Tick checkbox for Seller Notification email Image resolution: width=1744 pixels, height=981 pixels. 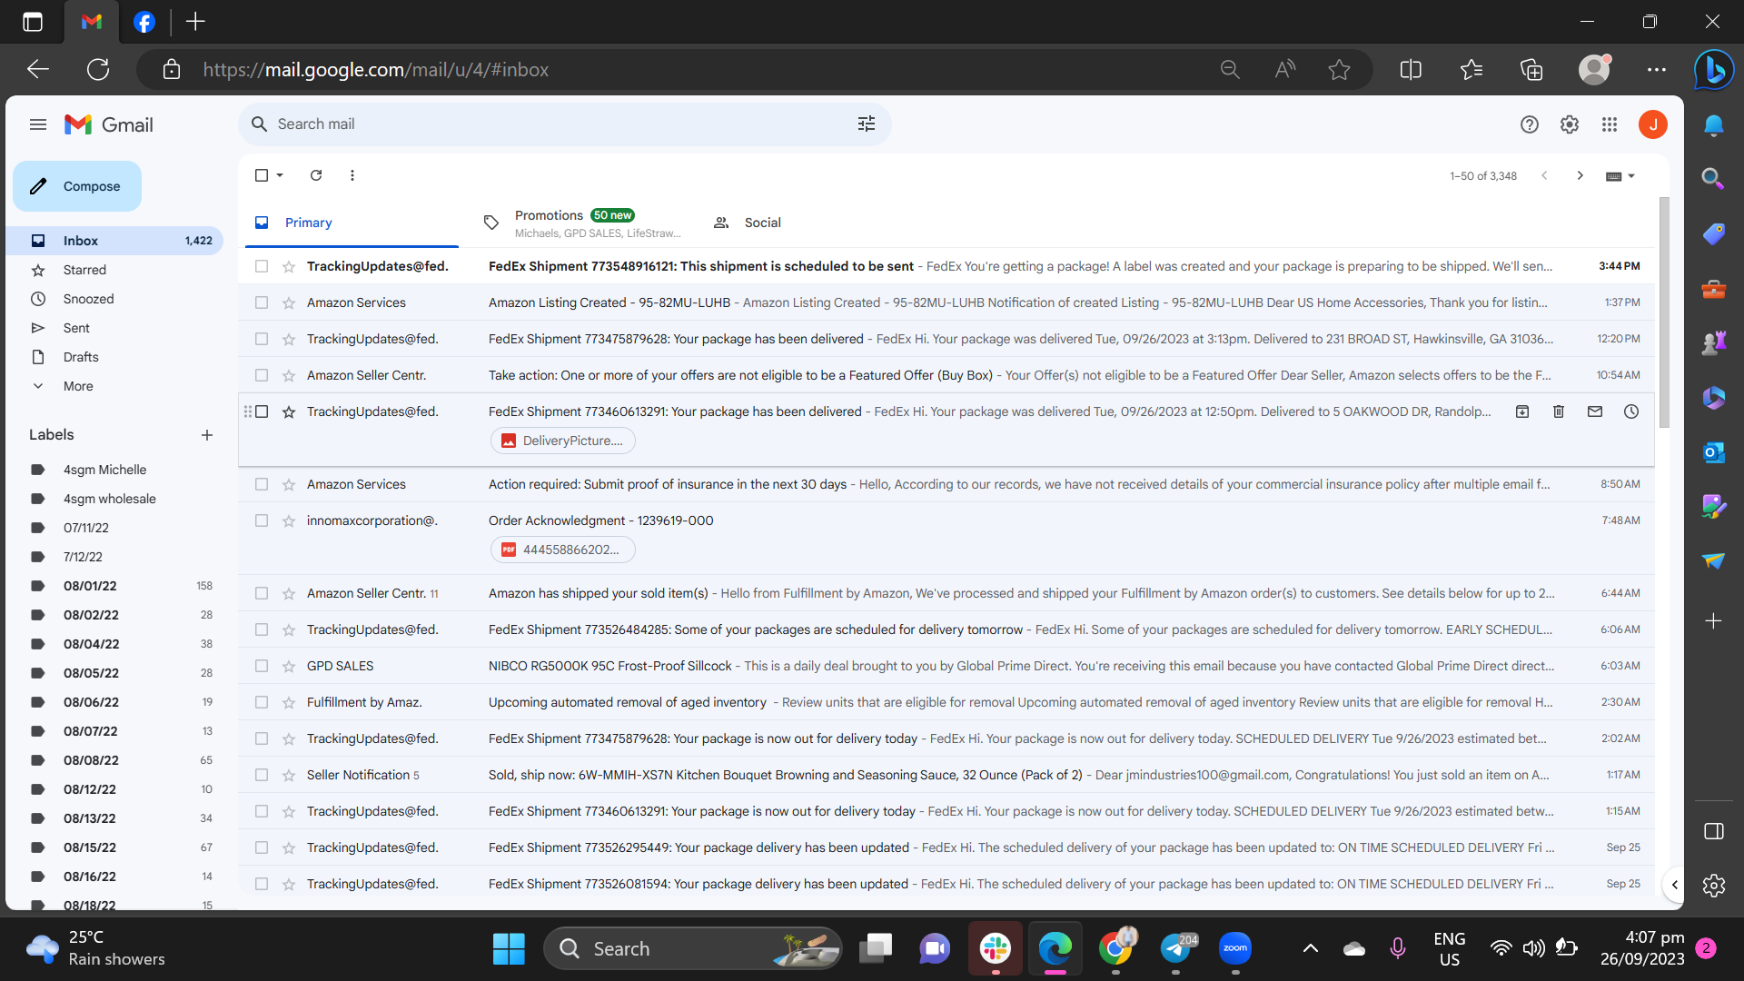262,775
